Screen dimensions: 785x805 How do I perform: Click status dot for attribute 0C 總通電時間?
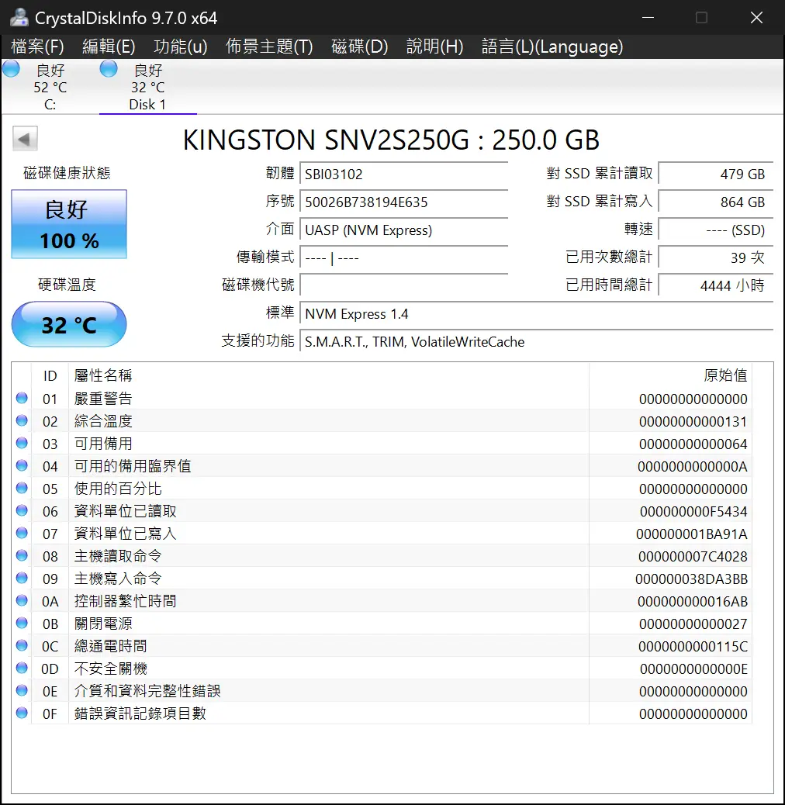22,645
